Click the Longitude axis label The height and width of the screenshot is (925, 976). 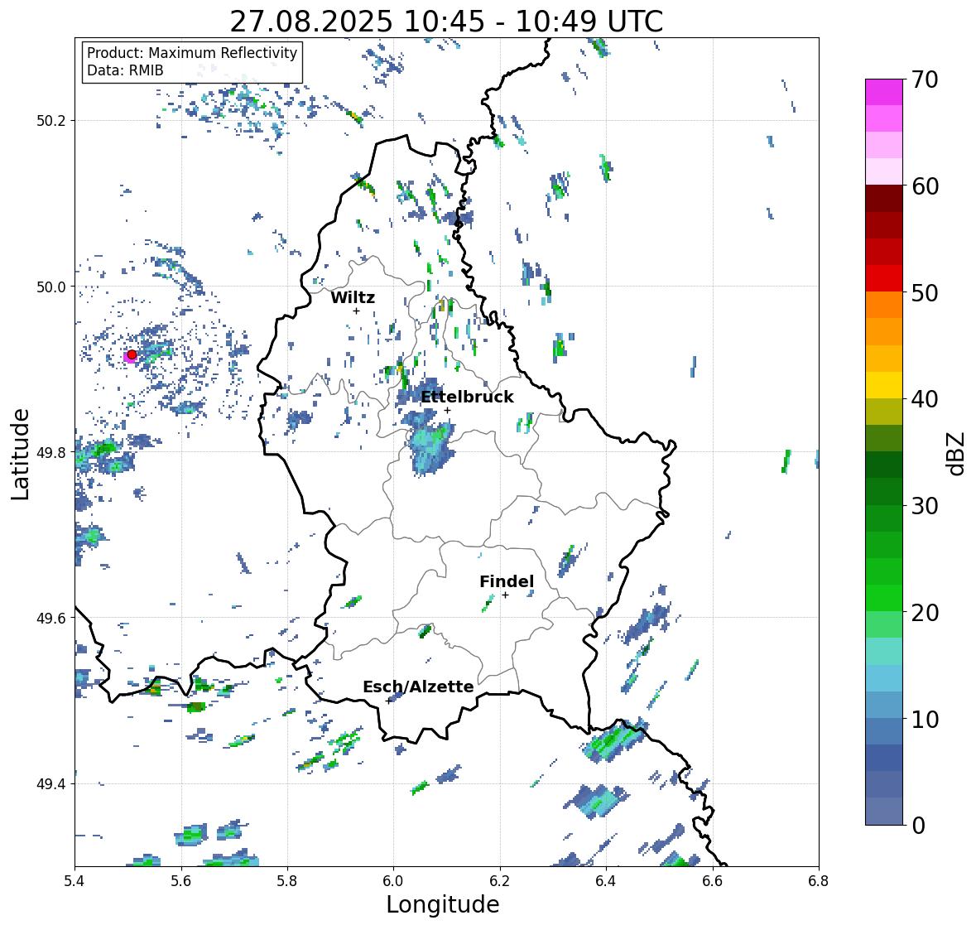(x=443, y=904)
